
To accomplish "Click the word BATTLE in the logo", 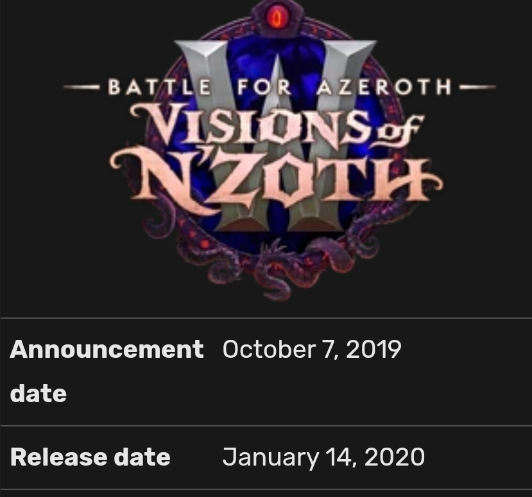I will coord(159,87).
